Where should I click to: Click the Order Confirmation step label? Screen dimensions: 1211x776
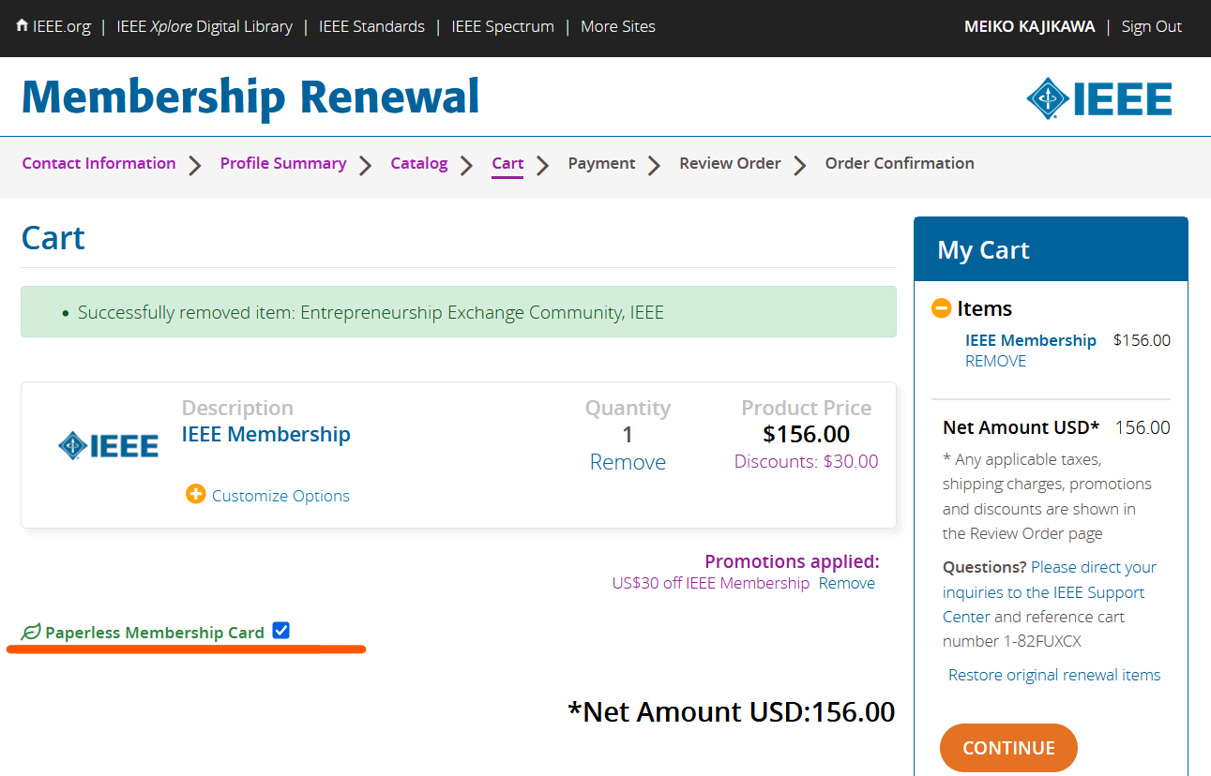900,163
